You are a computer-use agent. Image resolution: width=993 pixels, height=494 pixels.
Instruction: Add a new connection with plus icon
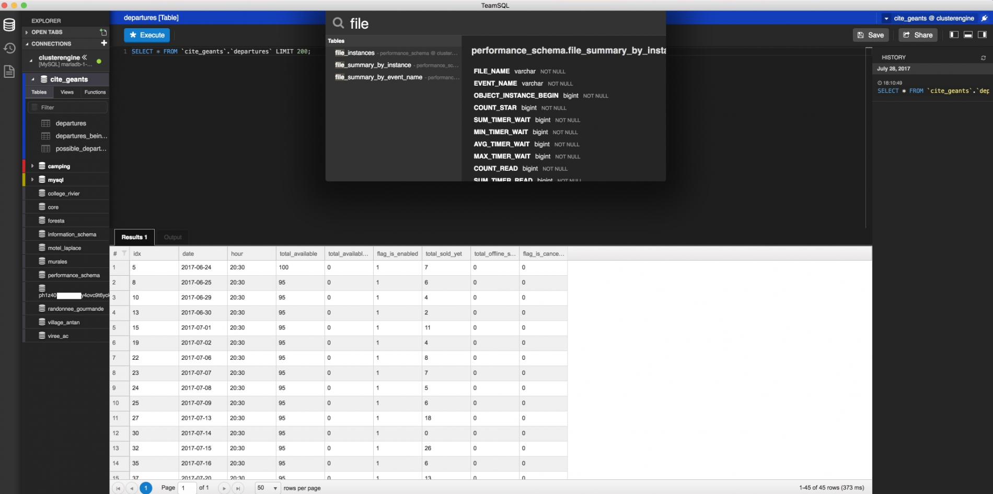(x=103, y=43)
